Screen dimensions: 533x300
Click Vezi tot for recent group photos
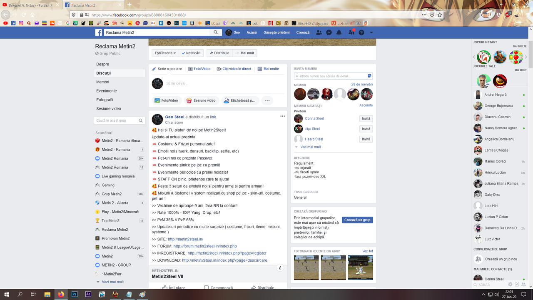tap(368, 251)
